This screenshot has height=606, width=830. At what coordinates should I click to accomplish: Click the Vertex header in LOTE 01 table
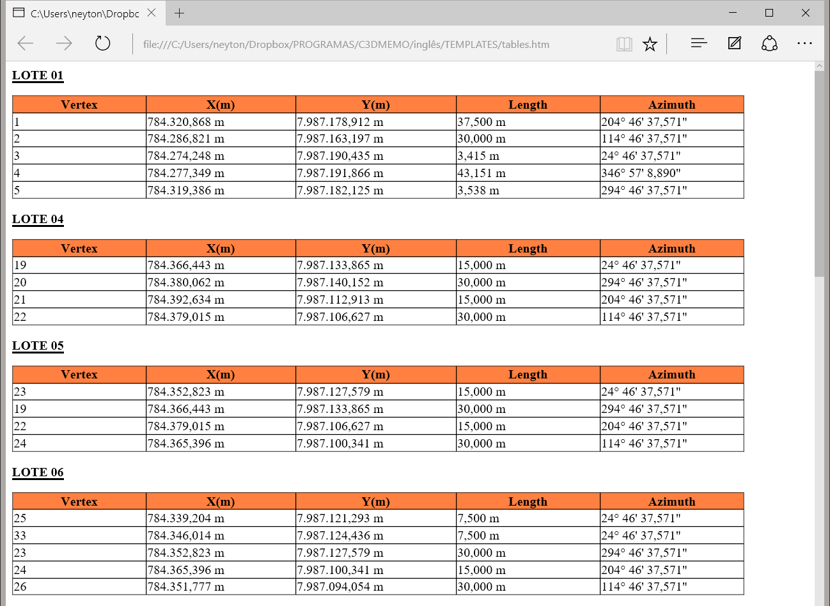(x=79, y=104)
